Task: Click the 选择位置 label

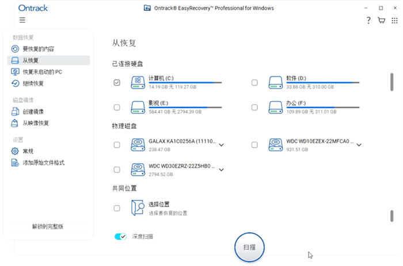Action: coord(159,204)
